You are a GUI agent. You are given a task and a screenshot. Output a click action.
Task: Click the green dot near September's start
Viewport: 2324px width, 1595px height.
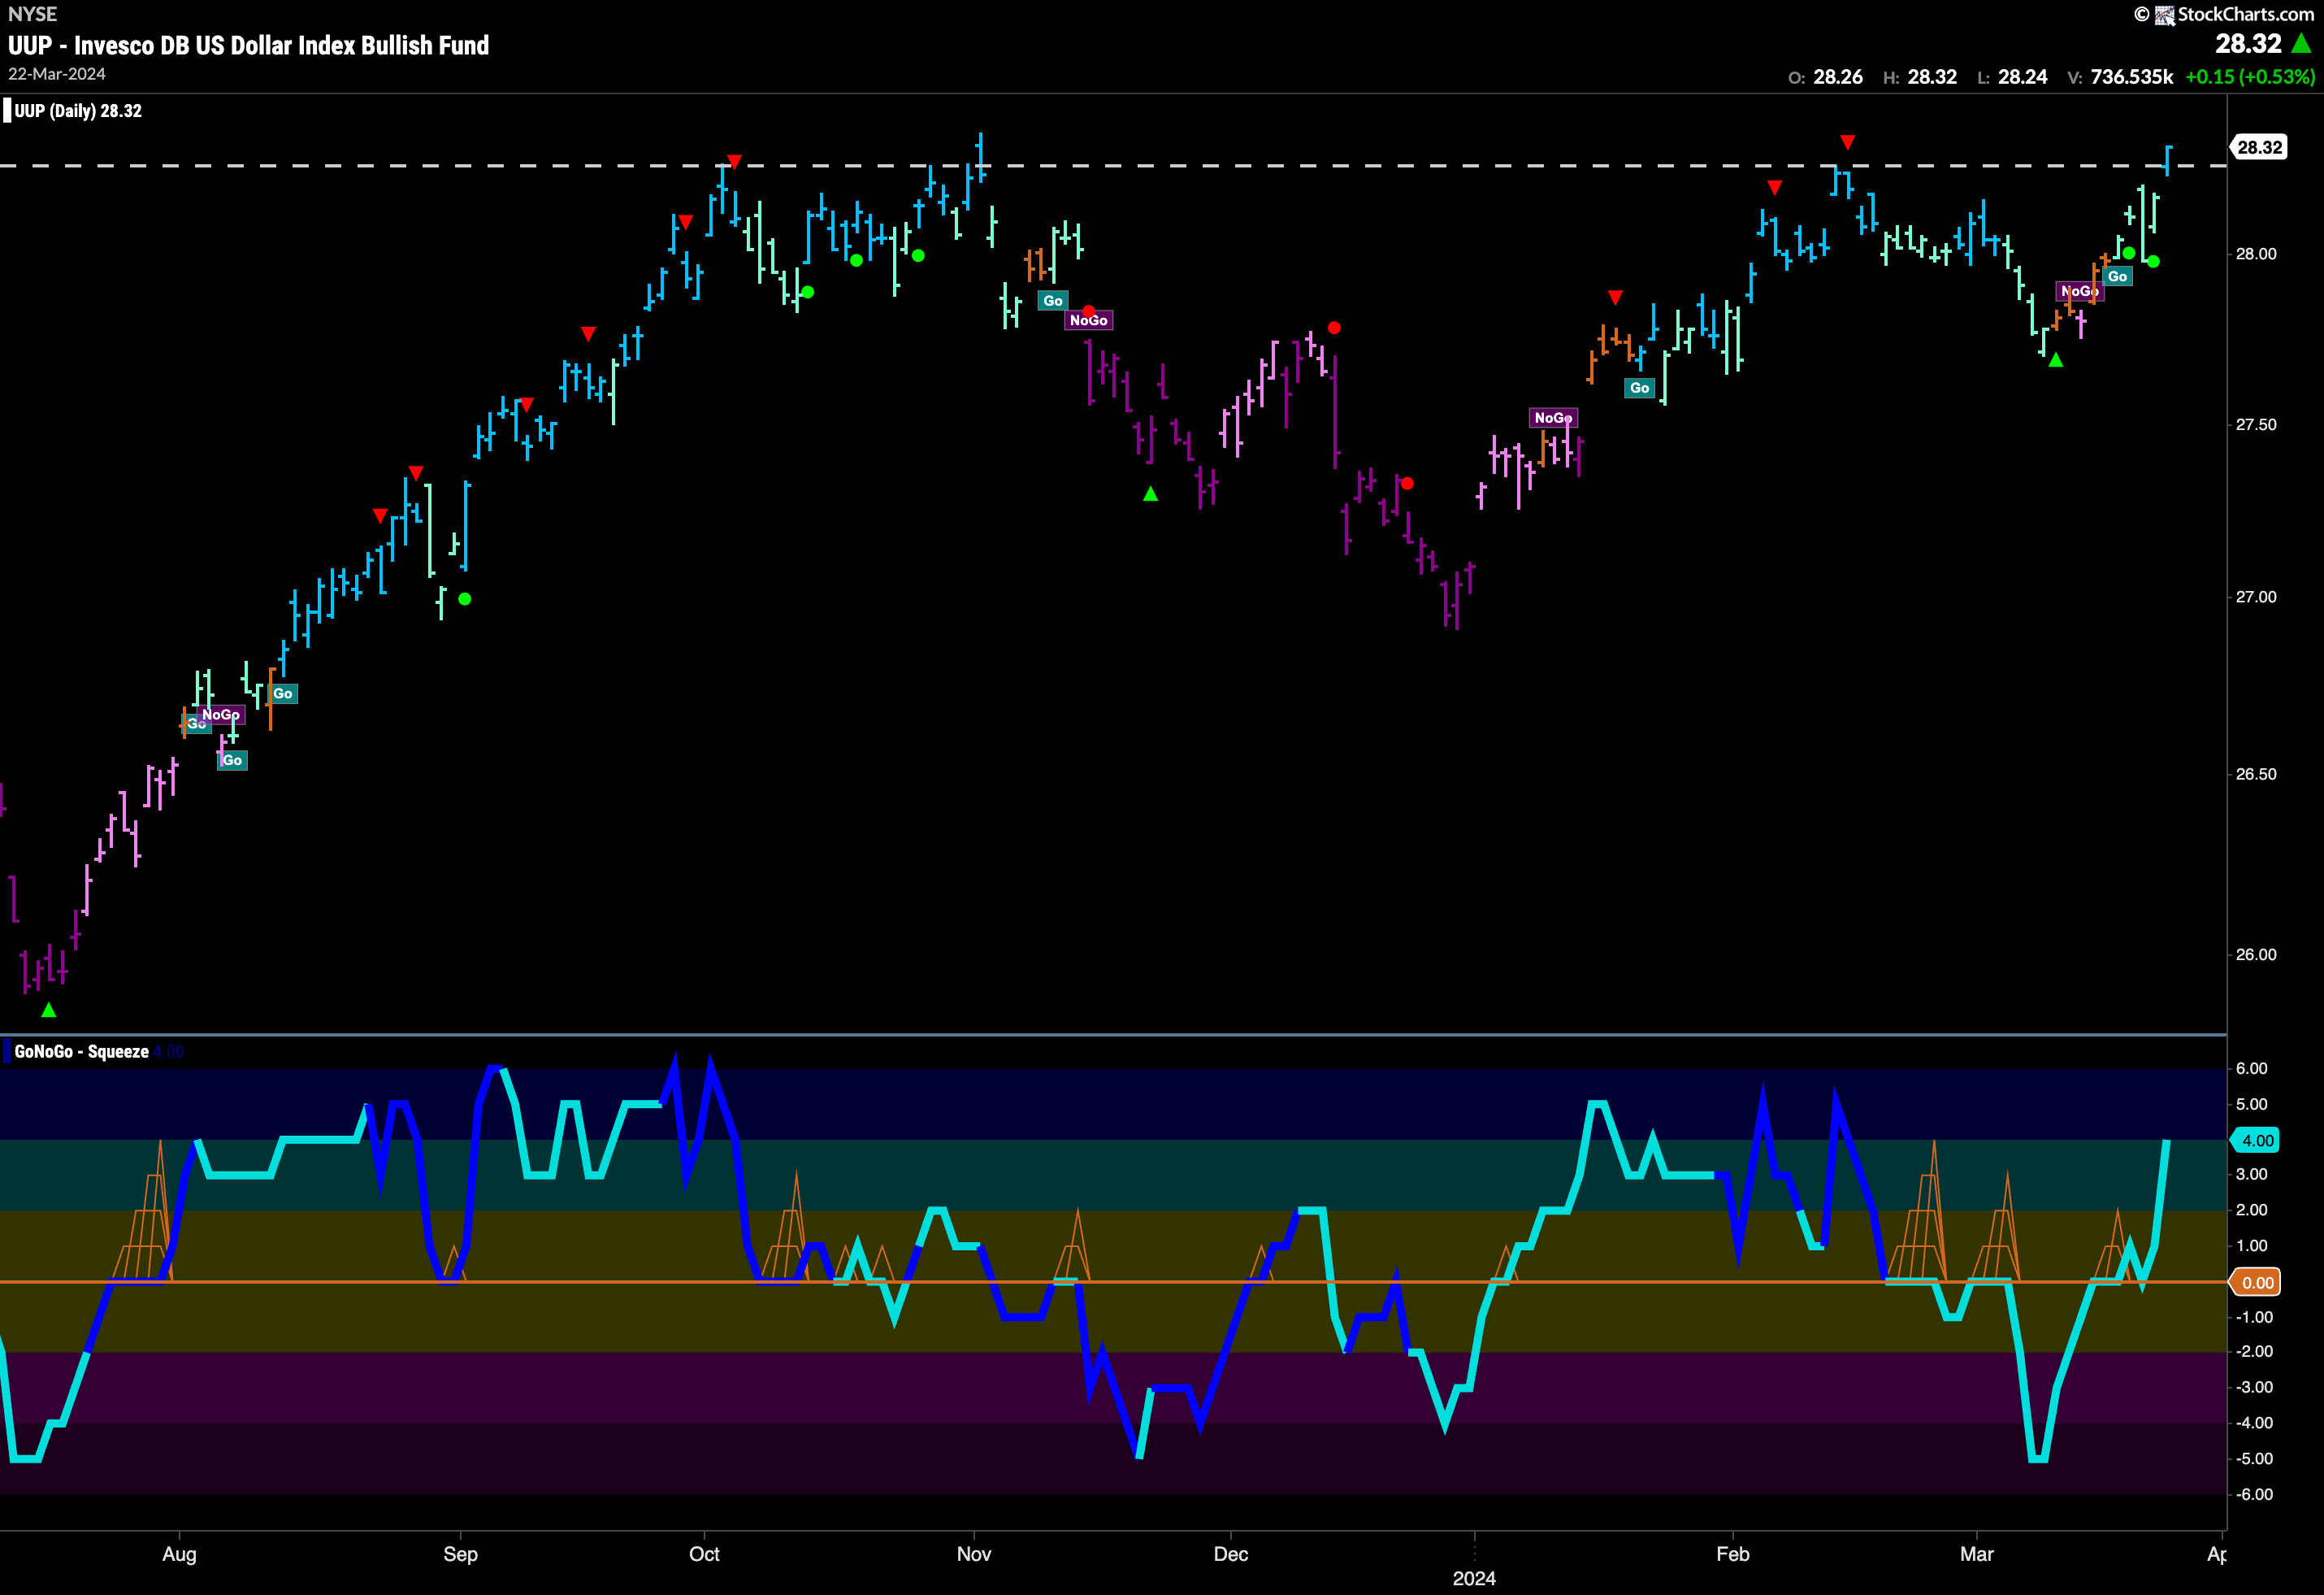coord(464,599)
